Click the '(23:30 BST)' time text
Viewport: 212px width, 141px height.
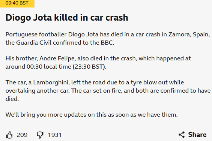[x=90, y=67]
